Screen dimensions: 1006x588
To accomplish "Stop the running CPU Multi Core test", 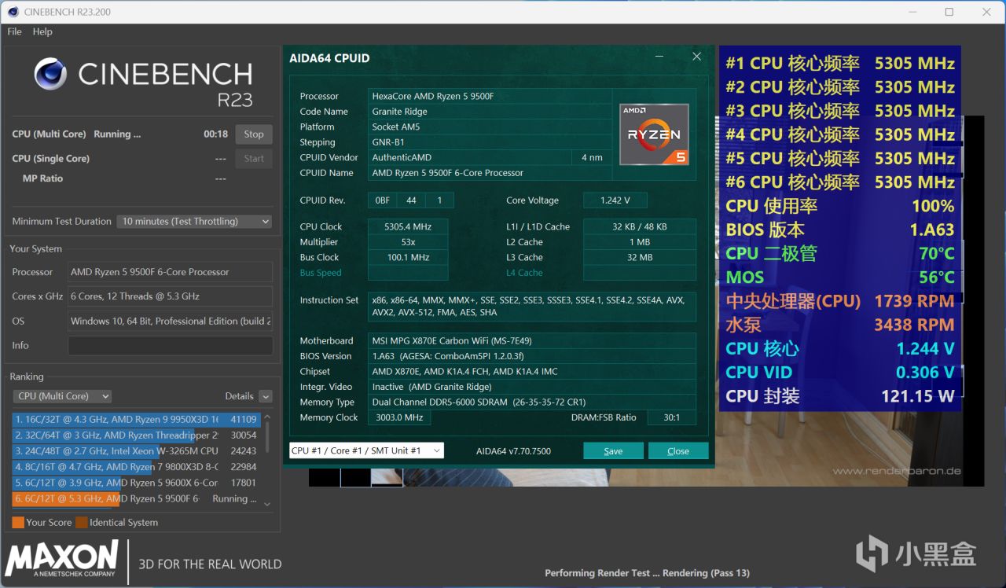I will point(254,134).
